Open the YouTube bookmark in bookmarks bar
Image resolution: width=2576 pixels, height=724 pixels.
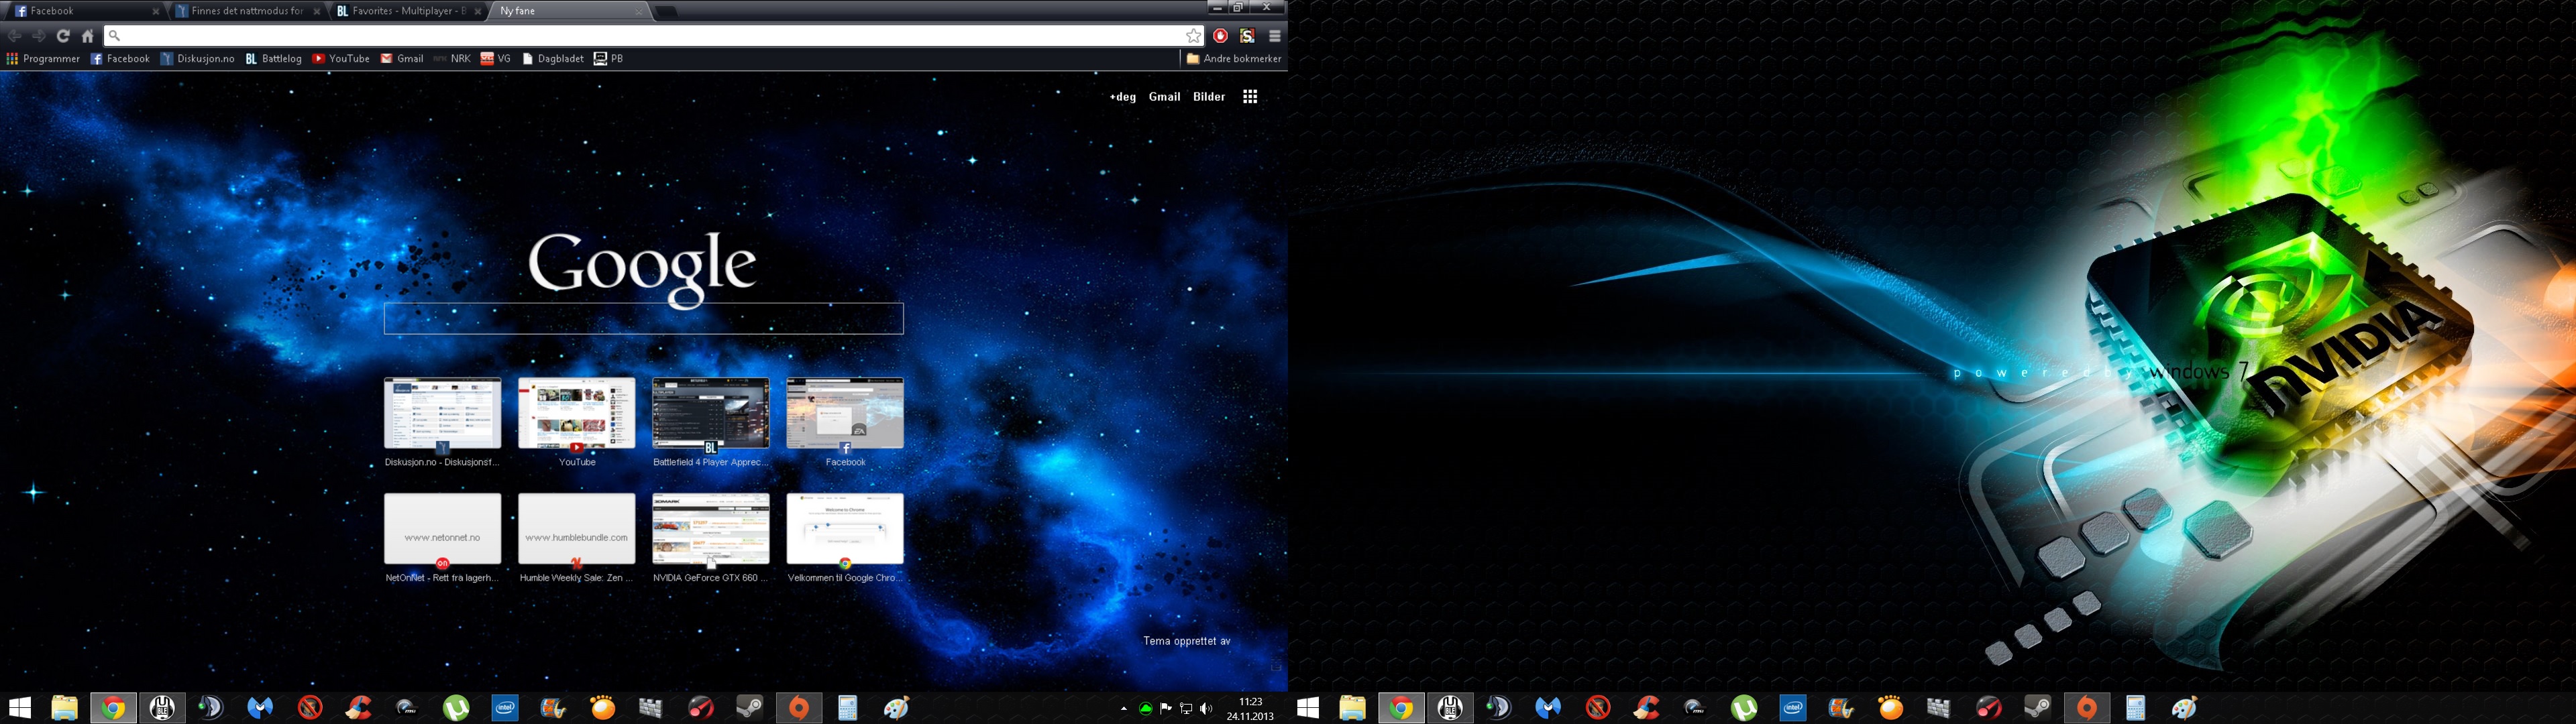(x=341, y=59)
